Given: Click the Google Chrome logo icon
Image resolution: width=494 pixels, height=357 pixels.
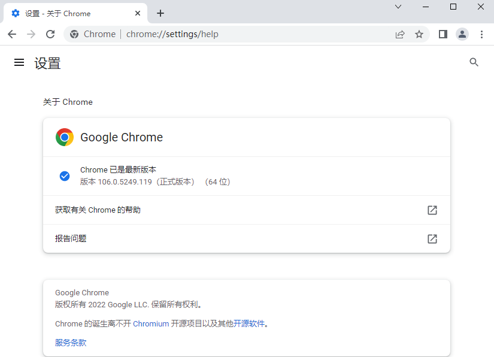Looking at the screenshot, I should [65, 137].
